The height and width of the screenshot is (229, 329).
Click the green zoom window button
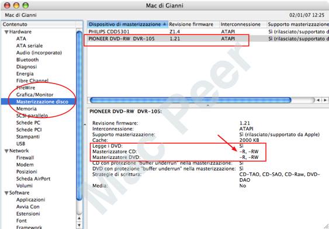tap(26, 5)
